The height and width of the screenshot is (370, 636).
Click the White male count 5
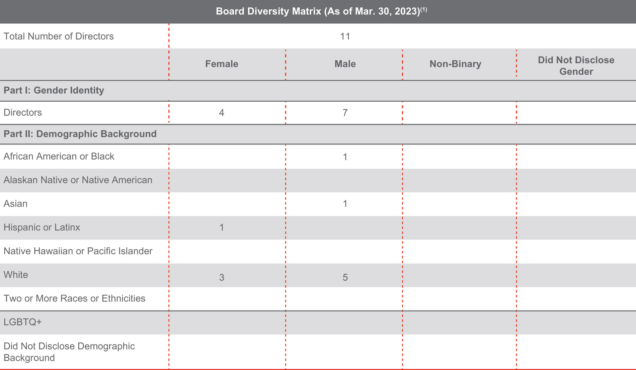tap(345, 277)
